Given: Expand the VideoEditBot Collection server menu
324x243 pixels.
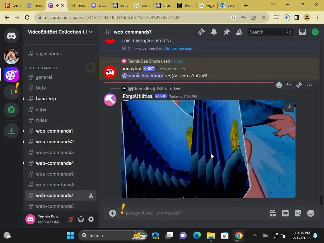Looking at the screenshot, I should (x=60, y=32).
